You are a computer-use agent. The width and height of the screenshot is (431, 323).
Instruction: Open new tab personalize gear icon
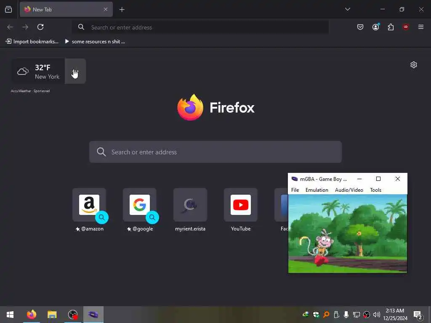414,65
